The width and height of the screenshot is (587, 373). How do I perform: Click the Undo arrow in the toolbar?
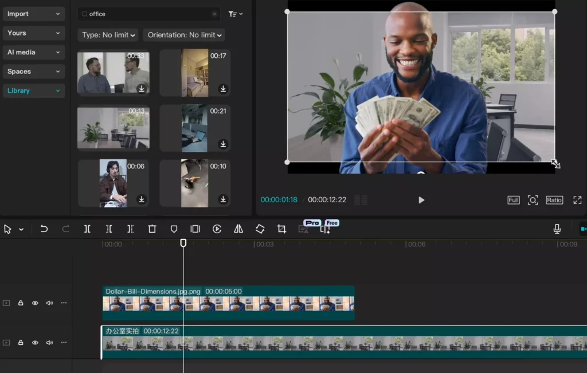coord(44,229)
